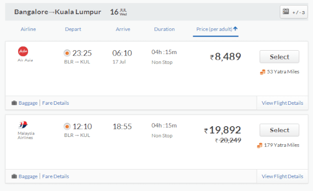Sort flights by Duration
Screen dimensions: 313x191
pyautogui.click(x=164, y=29)
